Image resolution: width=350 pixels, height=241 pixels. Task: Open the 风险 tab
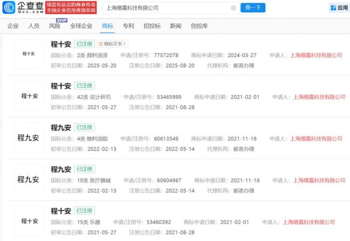coord(54,26)
